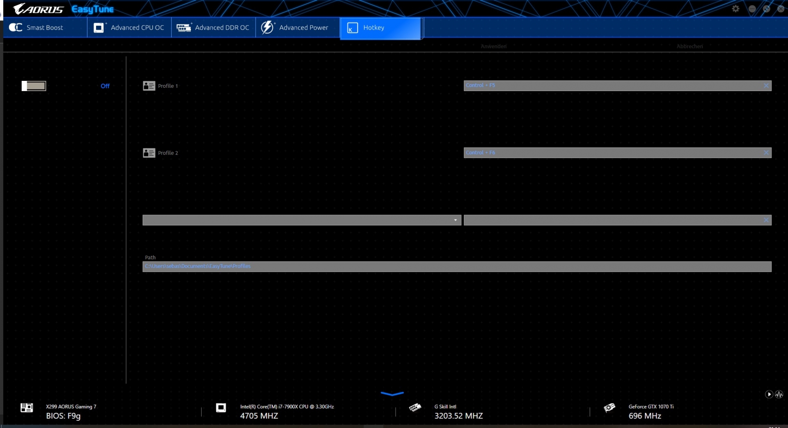Toggle the hotkey Off switch

[34, 86]
